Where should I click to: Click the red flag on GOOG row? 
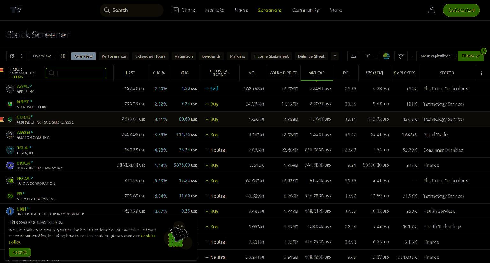pyautogui.click(x=2, y=119)
